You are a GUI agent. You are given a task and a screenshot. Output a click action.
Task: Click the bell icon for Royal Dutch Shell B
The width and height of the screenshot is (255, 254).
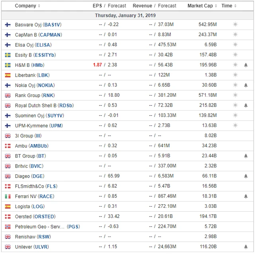tap(246, 106)
